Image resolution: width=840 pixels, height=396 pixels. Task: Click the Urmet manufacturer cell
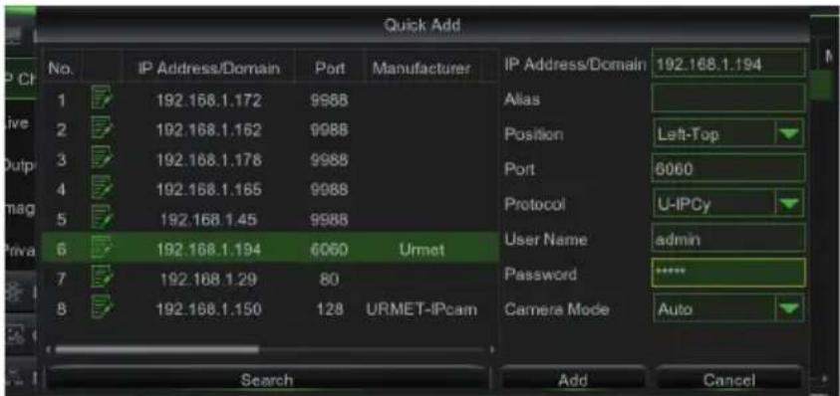(422, 250)
